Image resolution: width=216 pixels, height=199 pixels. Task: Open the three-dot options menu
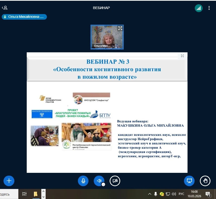coord(209,8)
